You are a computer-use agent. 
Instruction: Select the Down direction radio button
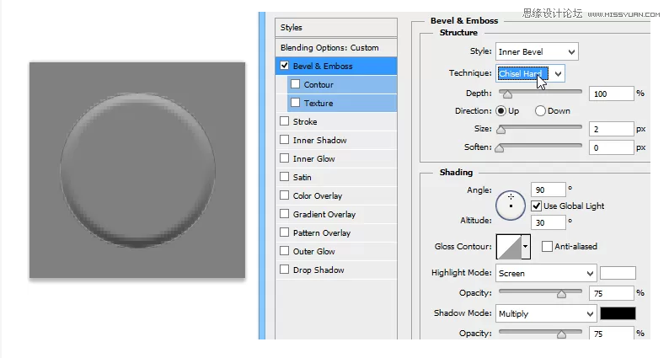pyautogui.click(x=540, y=110)
